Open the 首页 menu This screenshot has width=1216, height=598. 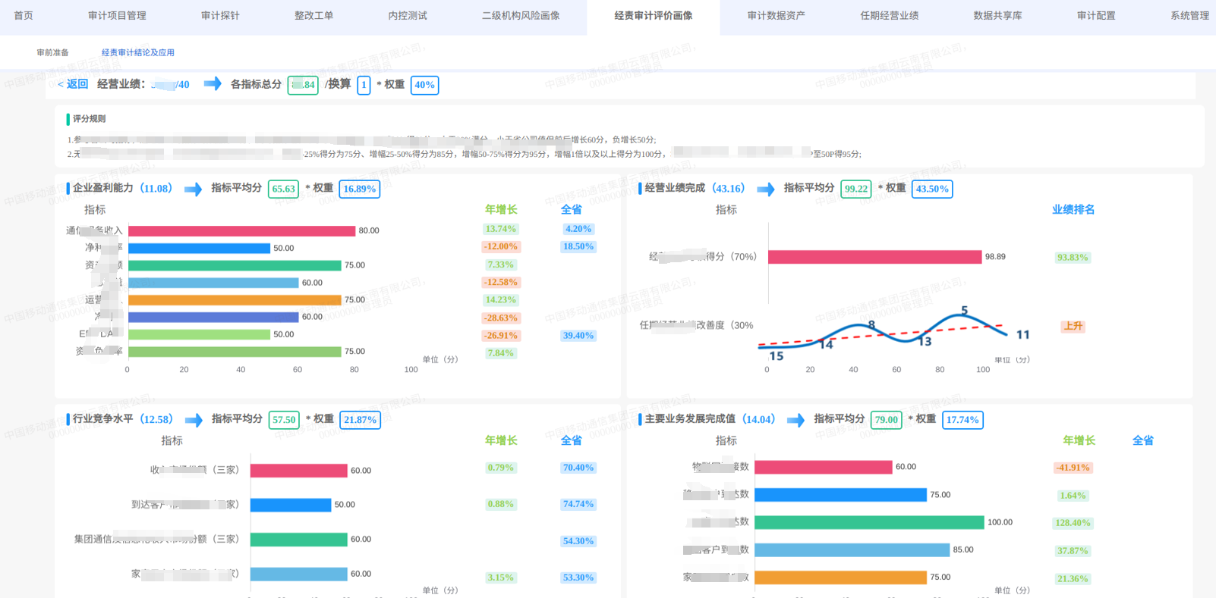click(24, 15)
